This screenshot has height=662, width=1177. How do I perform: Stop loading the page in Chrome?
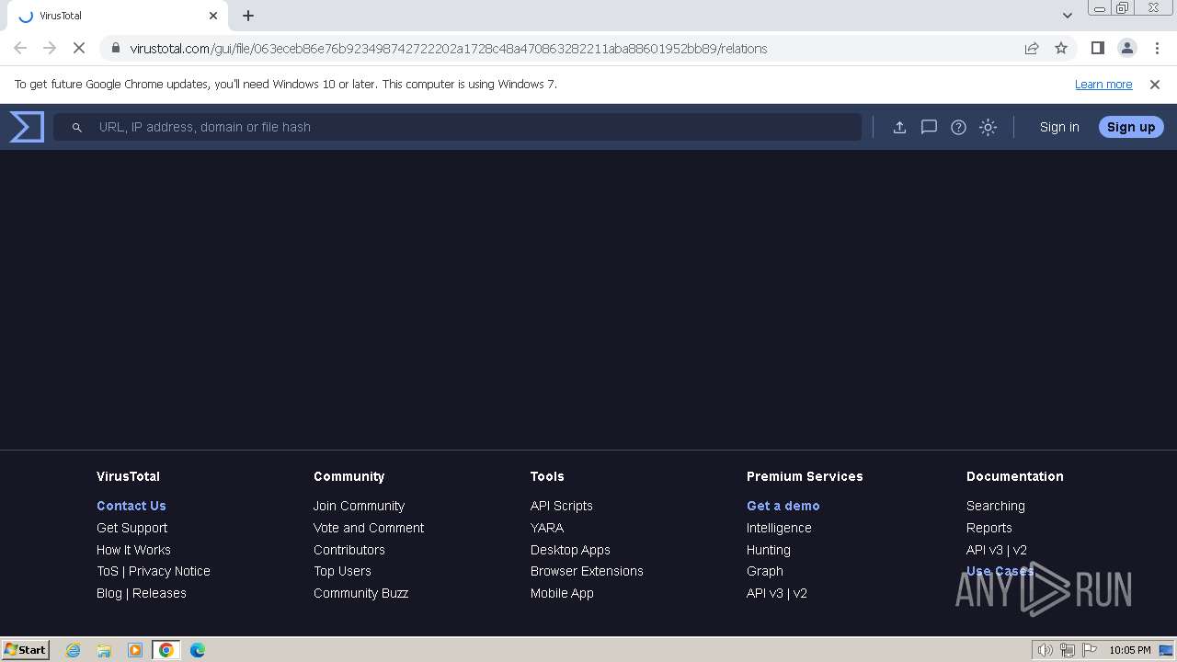pyautogui.click(x=79, y=48)
